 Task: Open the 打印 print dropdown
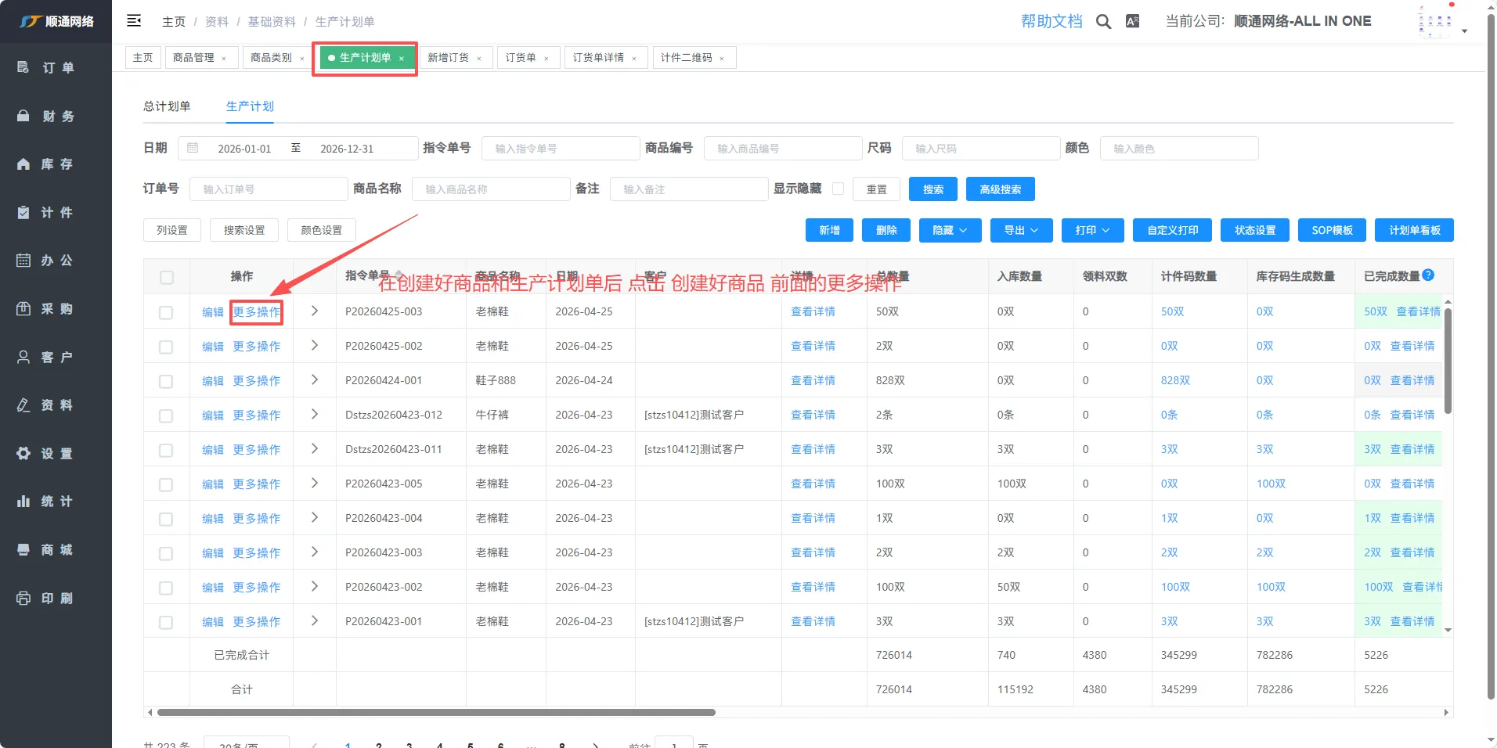coord(1092,230)
